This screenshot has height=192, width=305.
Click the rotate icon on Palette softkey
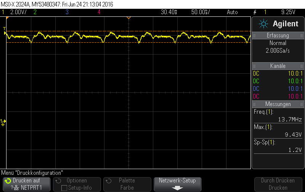109,181
